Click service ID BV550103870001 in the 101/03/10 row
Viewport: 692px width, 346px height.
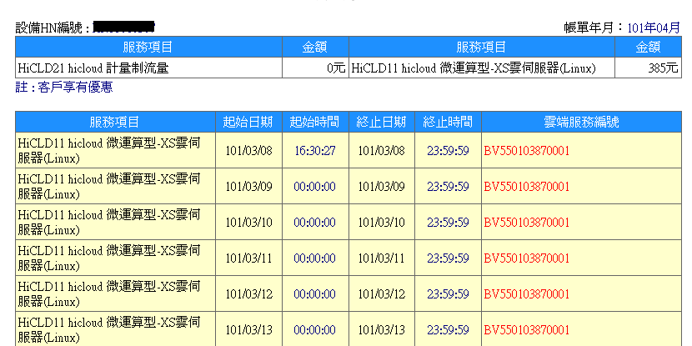click(x=526, y=223)
